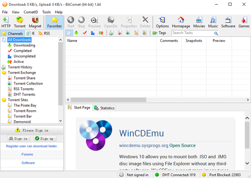This screenshot has width=251, height=178.
Task: Select All Downloads in tree
Action: click(x=19, y=40)
